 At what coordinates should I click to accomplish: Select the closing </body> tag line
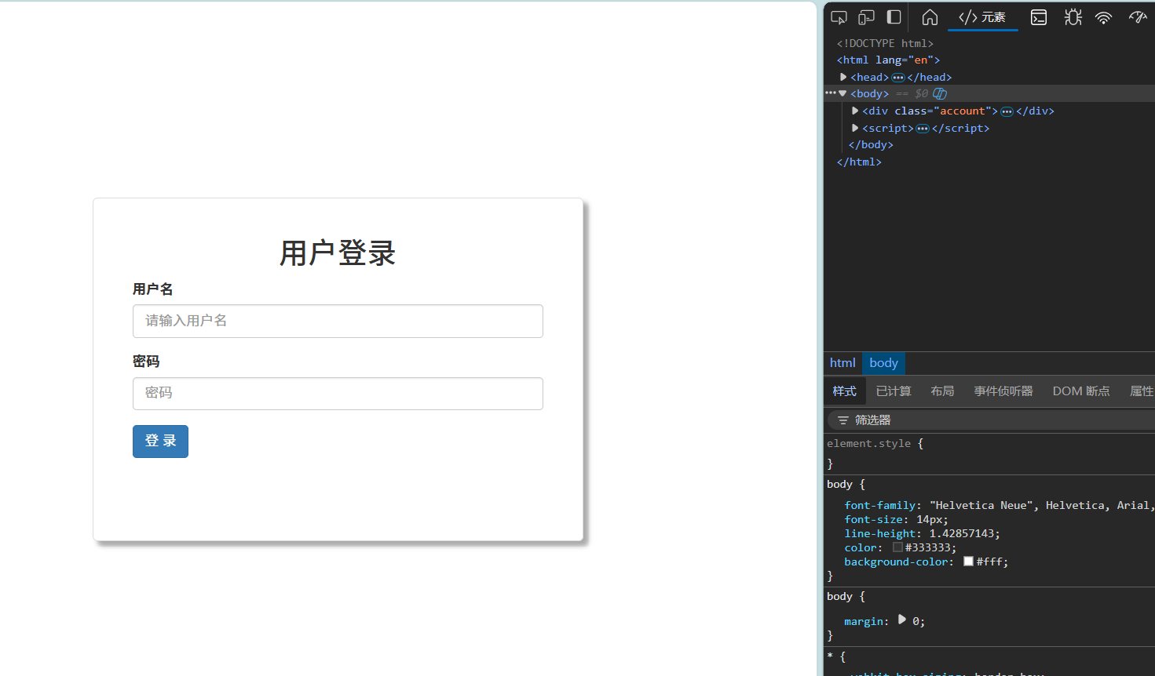tap(871, 145)
